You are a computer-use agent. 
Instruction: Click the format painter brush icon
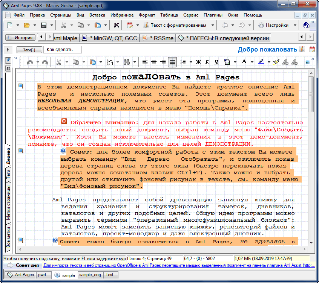276,62
